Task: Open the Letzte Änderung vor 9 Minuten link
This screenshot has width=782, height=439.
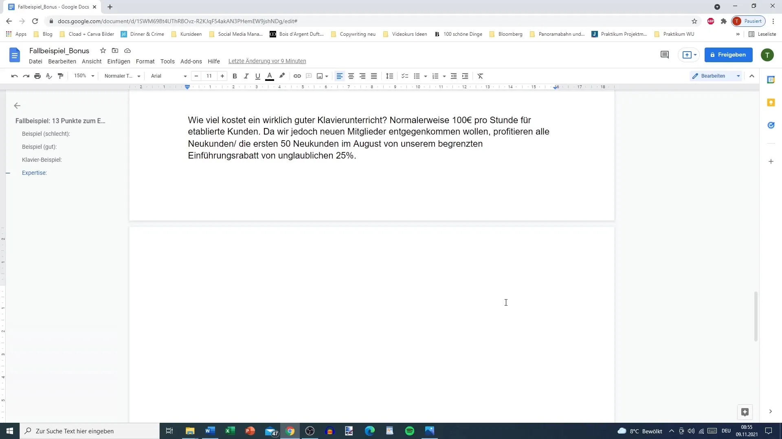Action: point(267,61)
